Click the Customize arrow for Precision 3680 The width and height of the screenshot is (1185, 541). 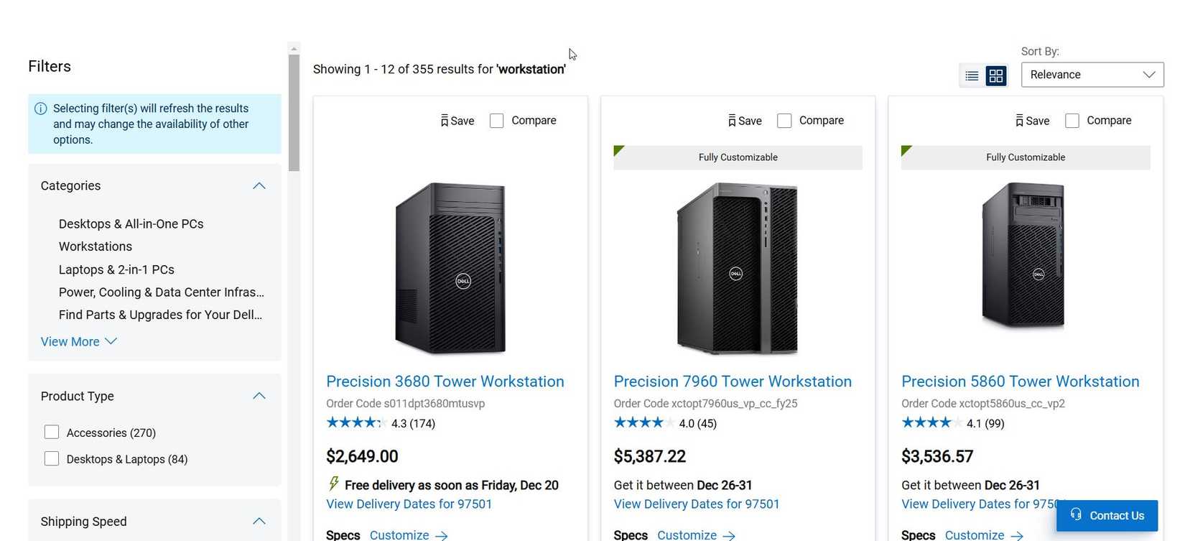pos(440,535)
